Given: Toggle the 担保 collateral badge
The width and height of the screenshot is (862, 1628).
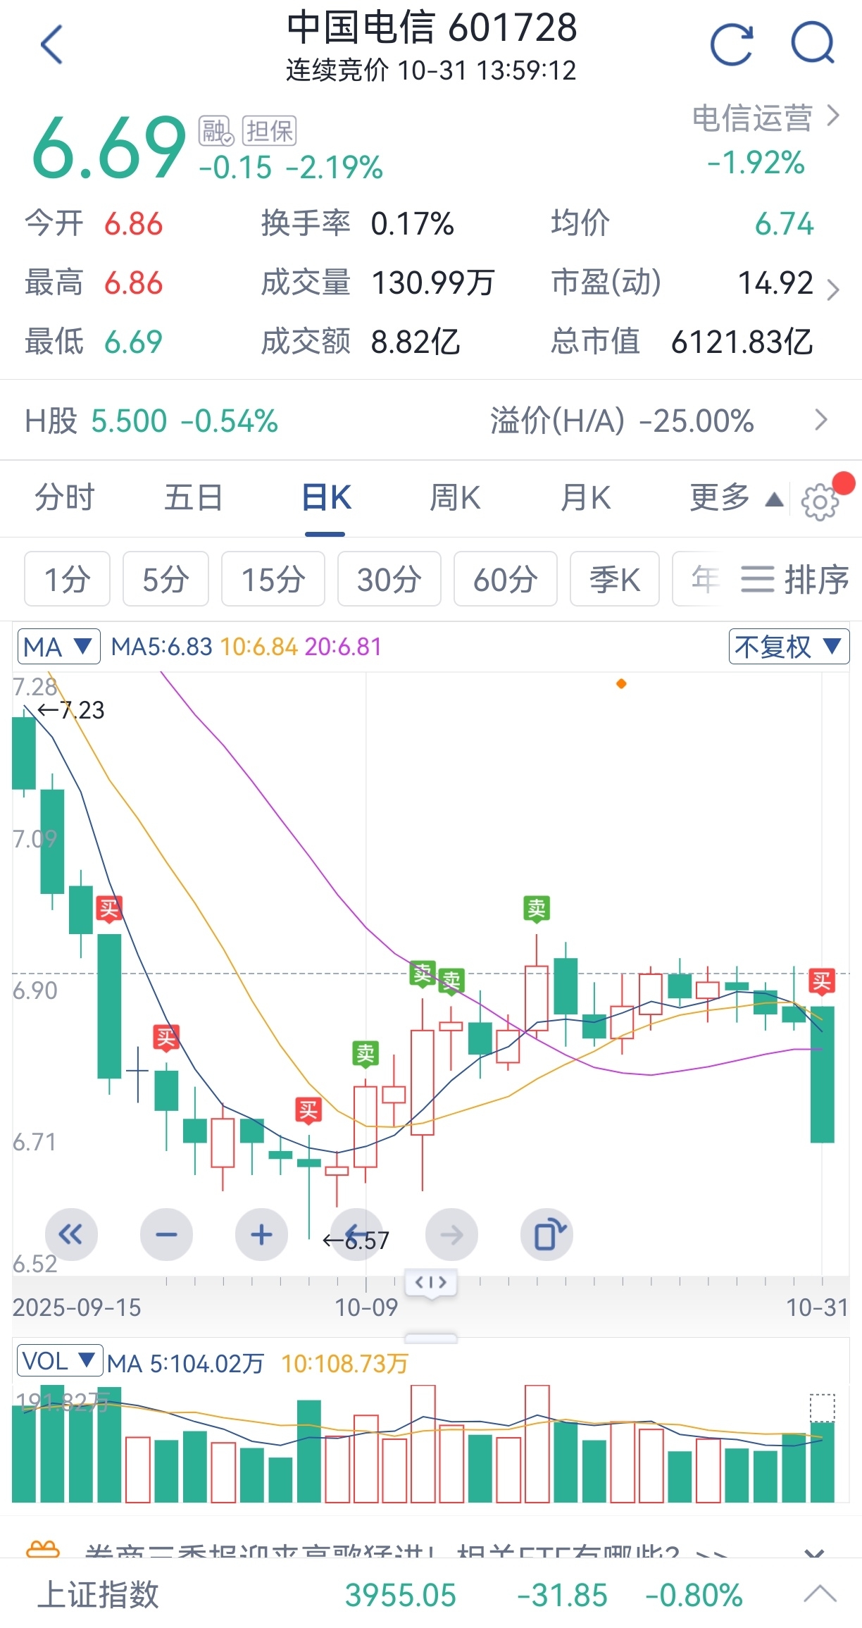Looking at the screenshot, I should point(270,131).
